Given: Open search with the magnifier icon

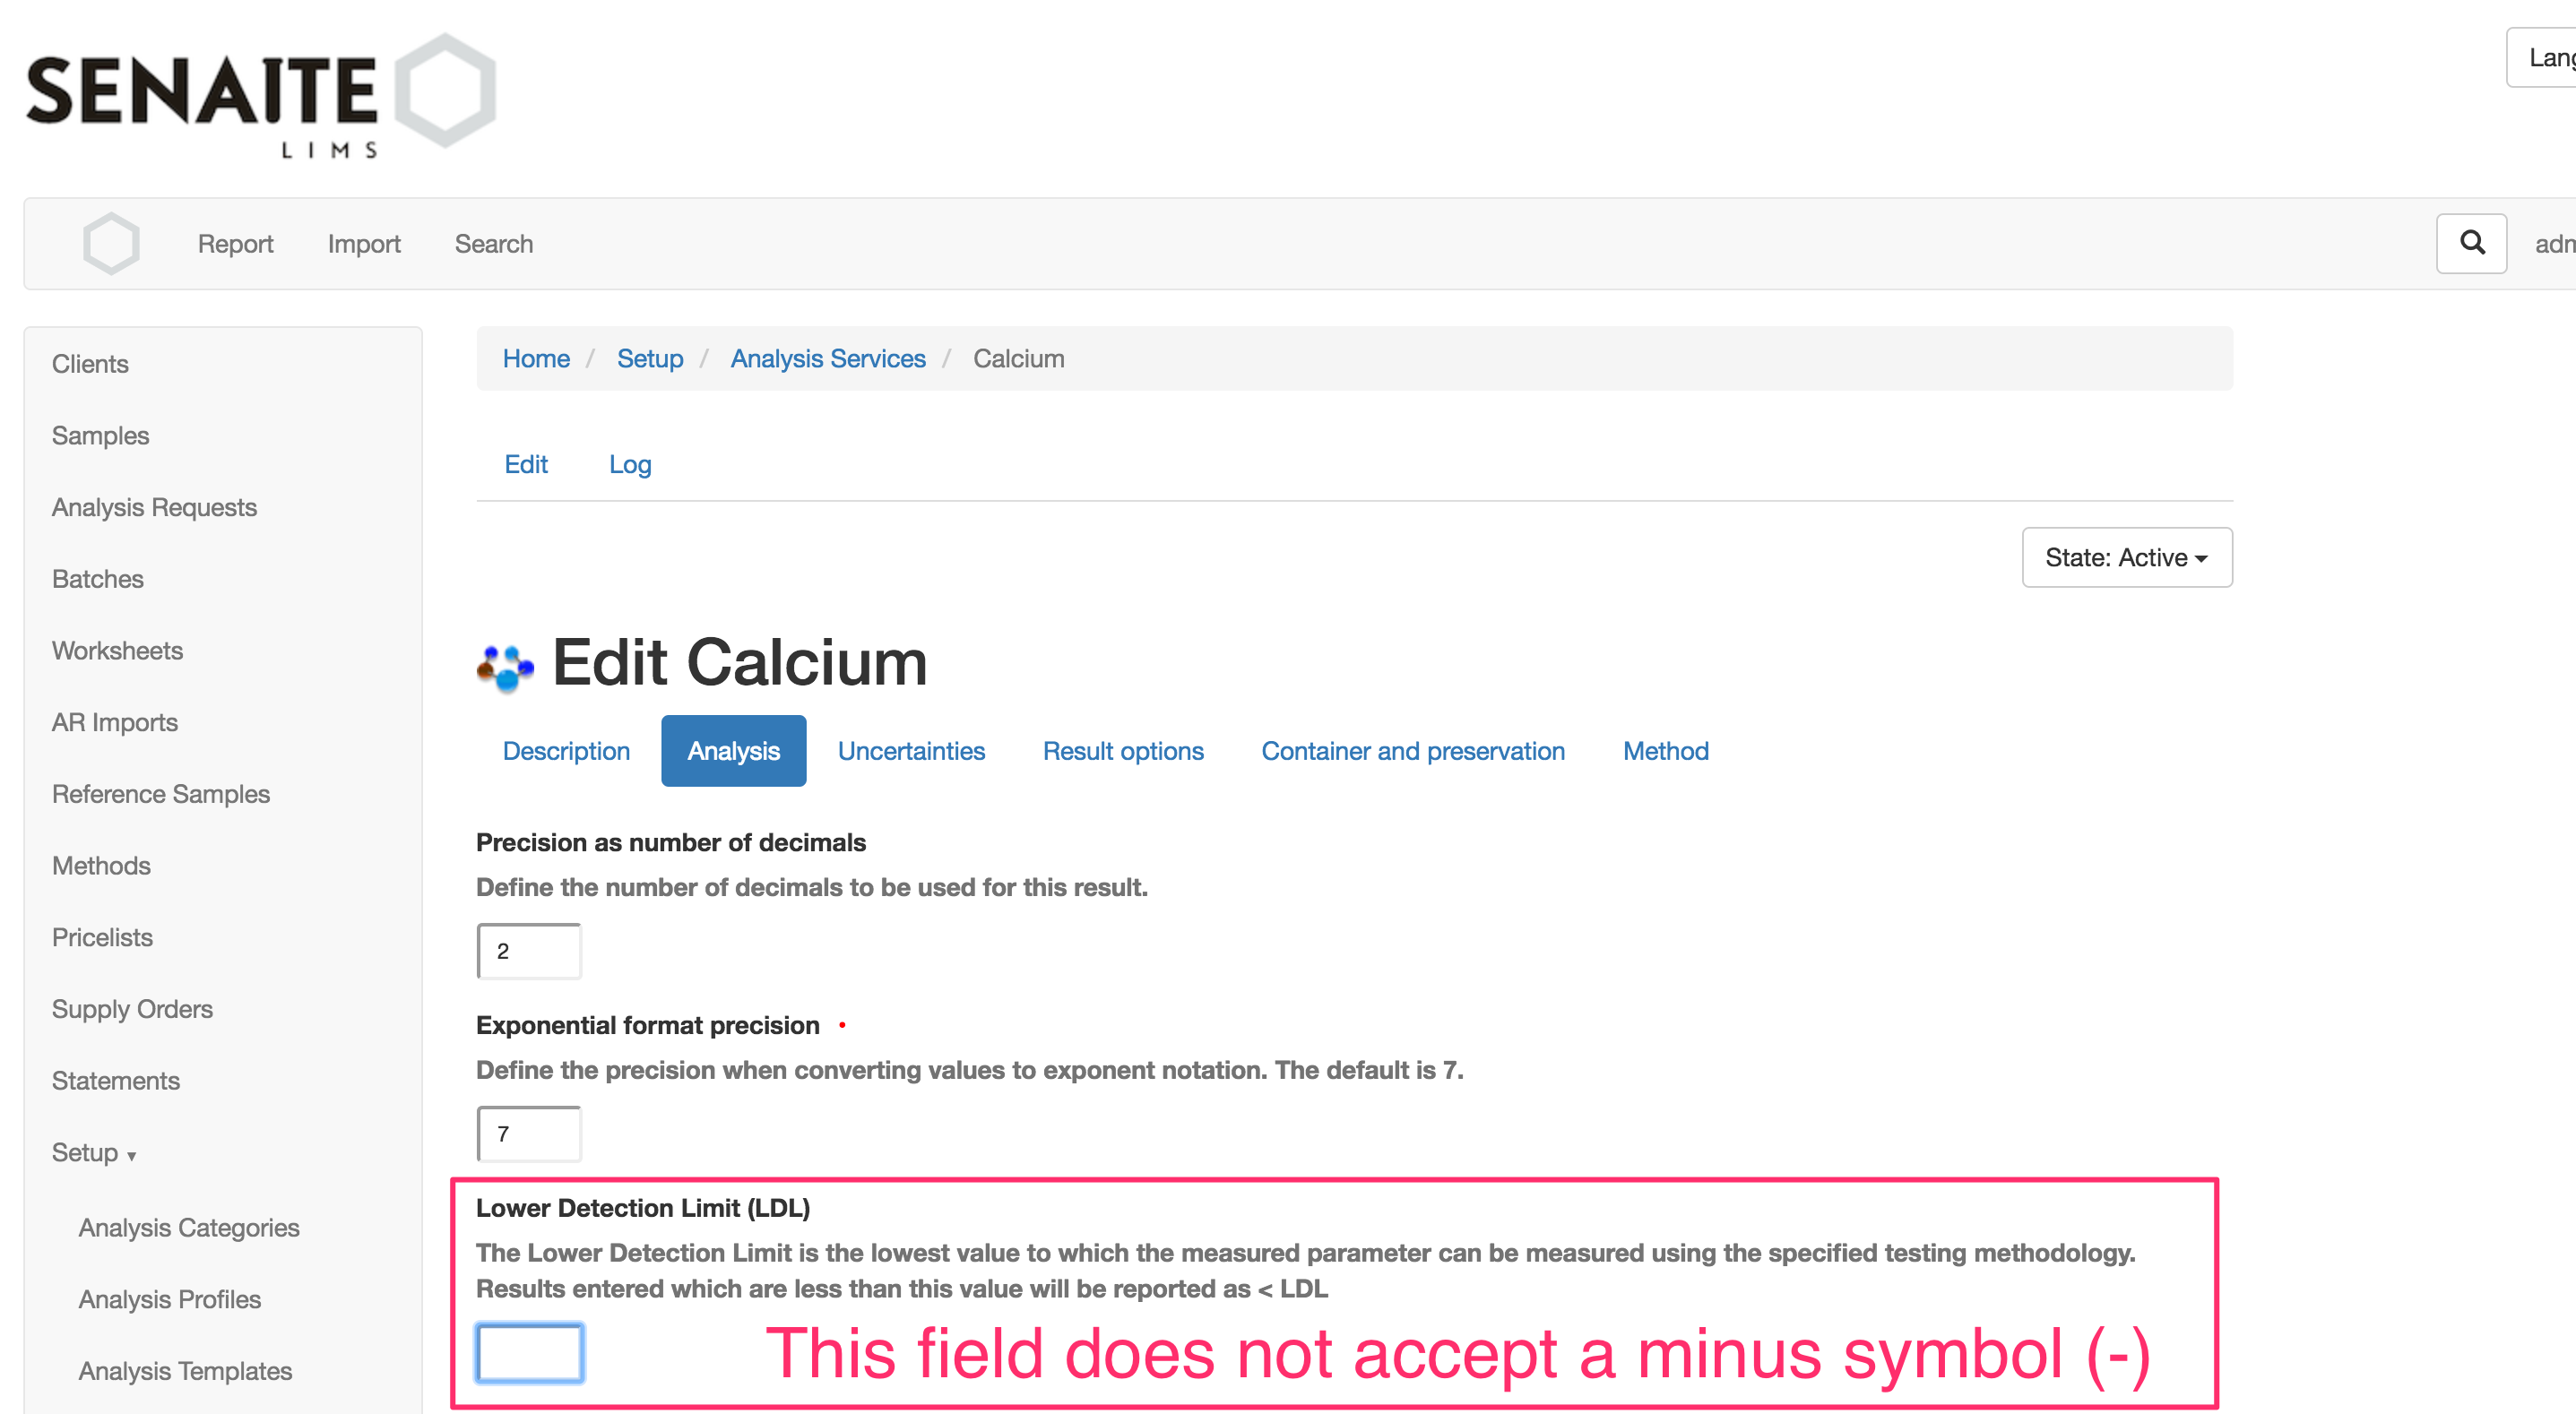Looking at the screenshot, I should (x=2471, y=243).
